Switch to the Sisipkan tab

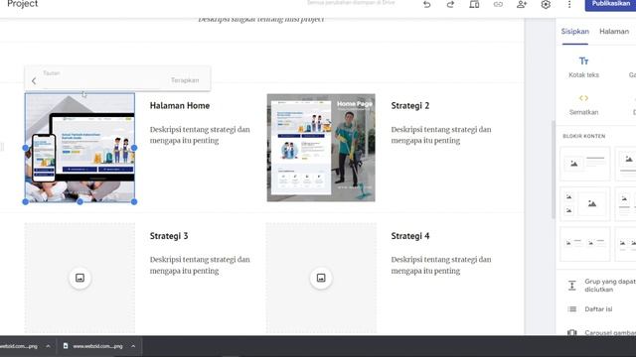(x=574, y=31)
